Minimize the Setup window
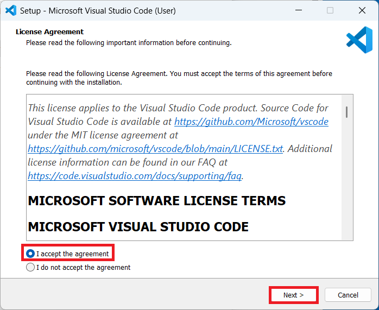This screenshot has height=310, width=379. point(298,10)
